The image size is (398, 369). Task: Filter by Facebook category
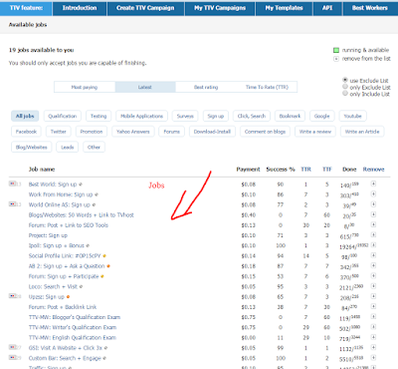tap(26, 132)
